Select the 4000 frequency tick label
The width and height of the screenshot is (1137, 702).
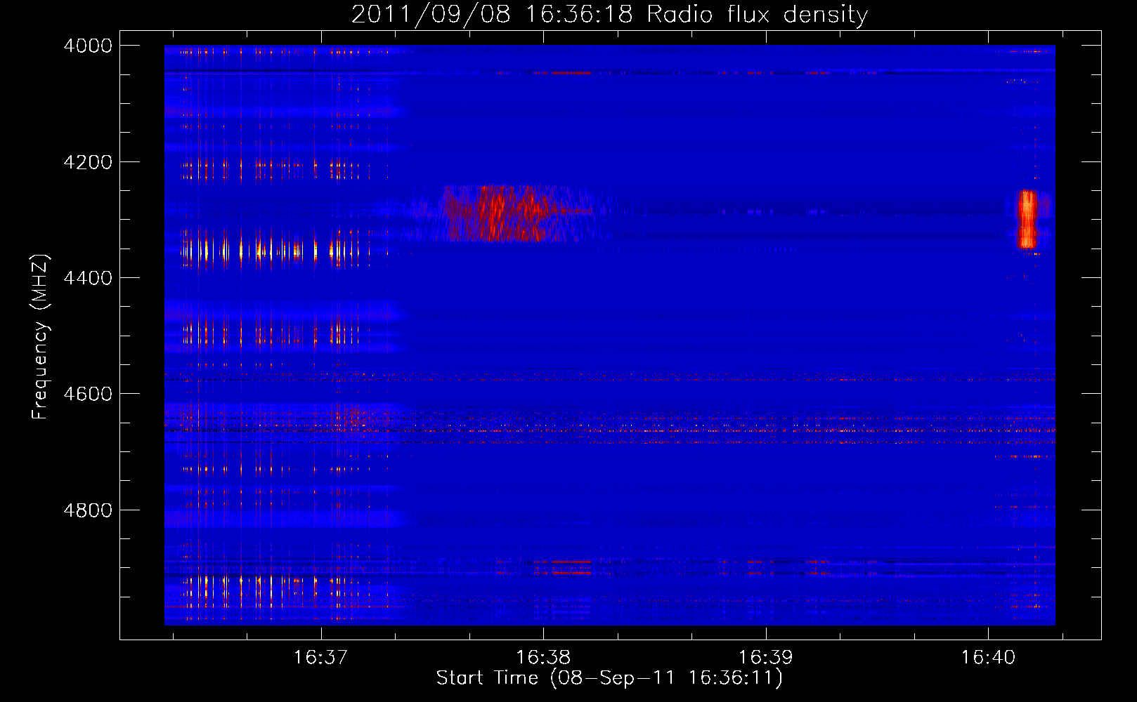[x=88, y=46]
